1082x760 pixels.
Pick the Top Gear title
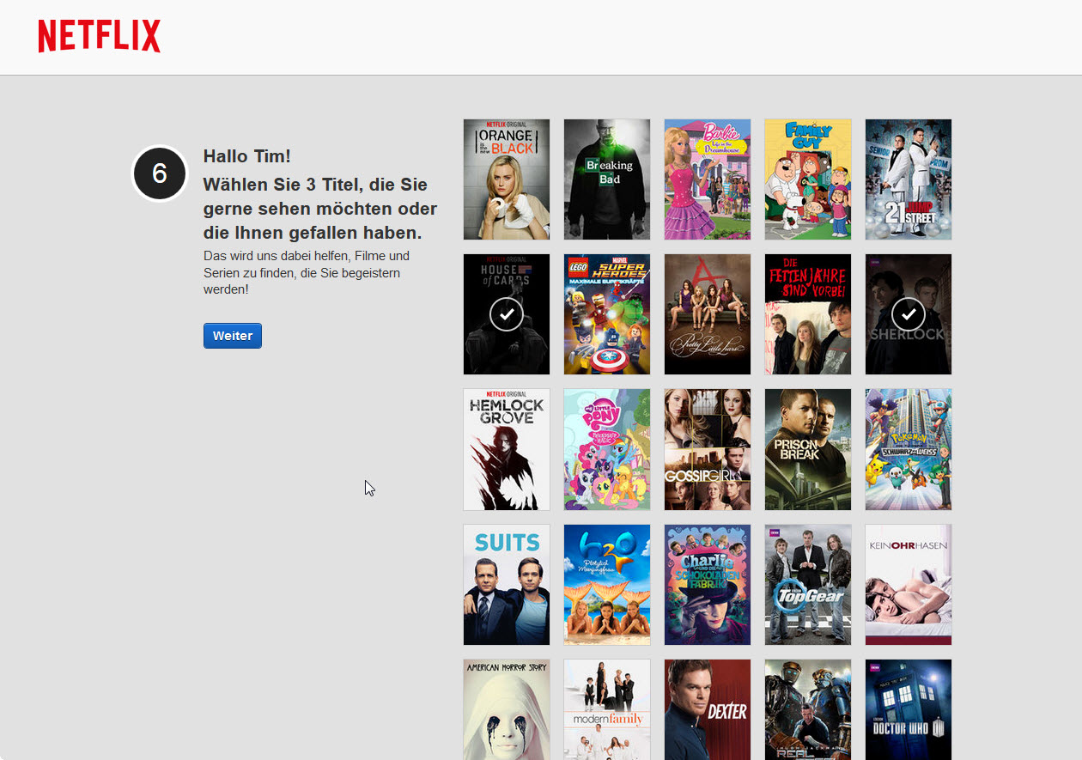(x=807, y=584)
